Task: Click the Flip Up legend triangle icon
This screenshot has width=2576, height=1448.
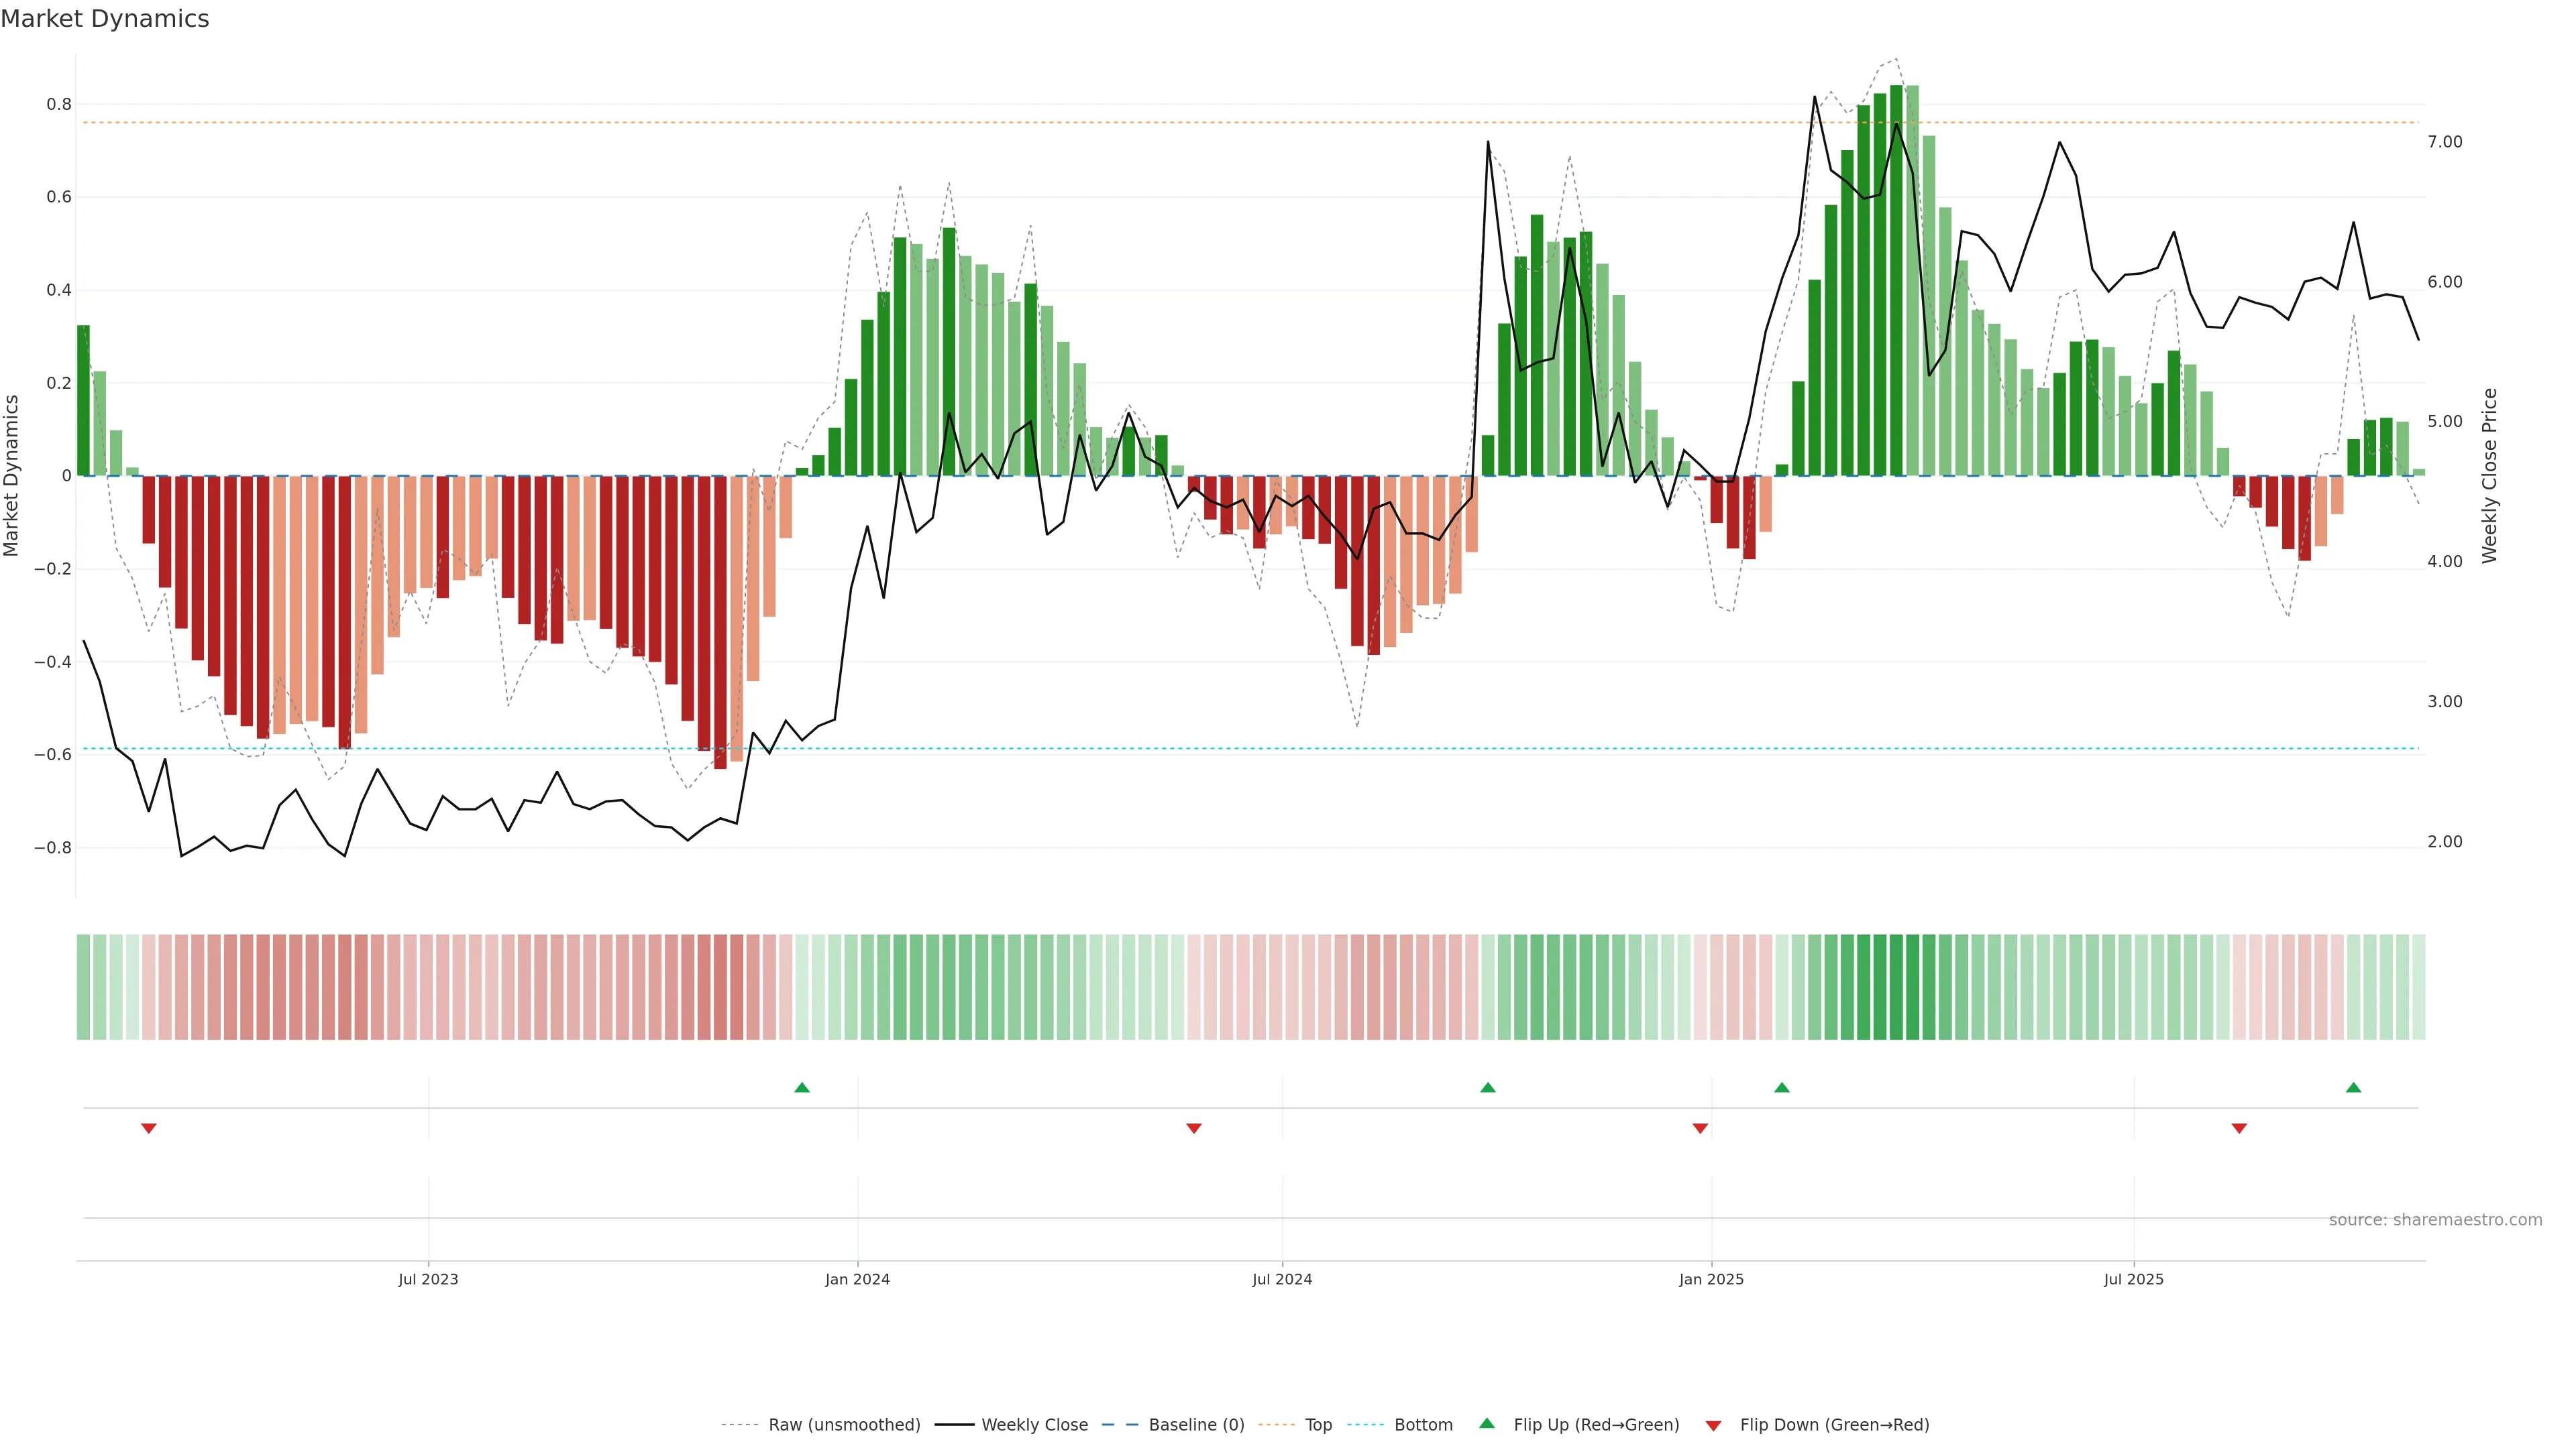Action: pos(1487,1423)
